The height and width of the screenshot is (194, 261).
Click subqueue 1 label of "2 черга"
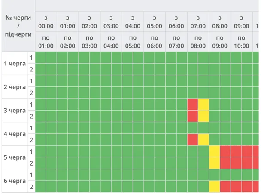31,81
